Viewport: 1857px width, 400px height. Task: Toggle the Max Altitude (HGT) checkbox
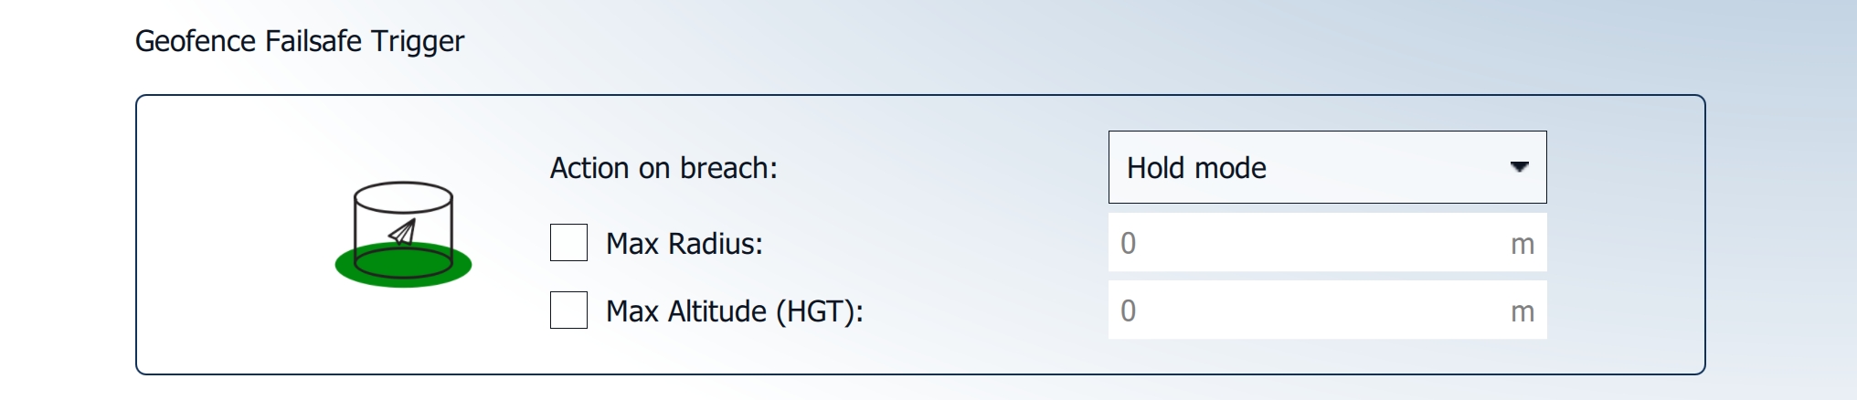pyautogui.click(x=568, y=311)
